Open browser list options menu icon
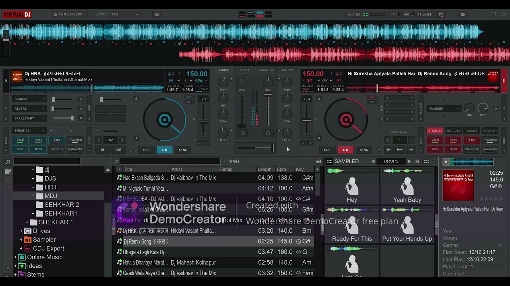This screenshot has height=286, width=510. [319, 161]
